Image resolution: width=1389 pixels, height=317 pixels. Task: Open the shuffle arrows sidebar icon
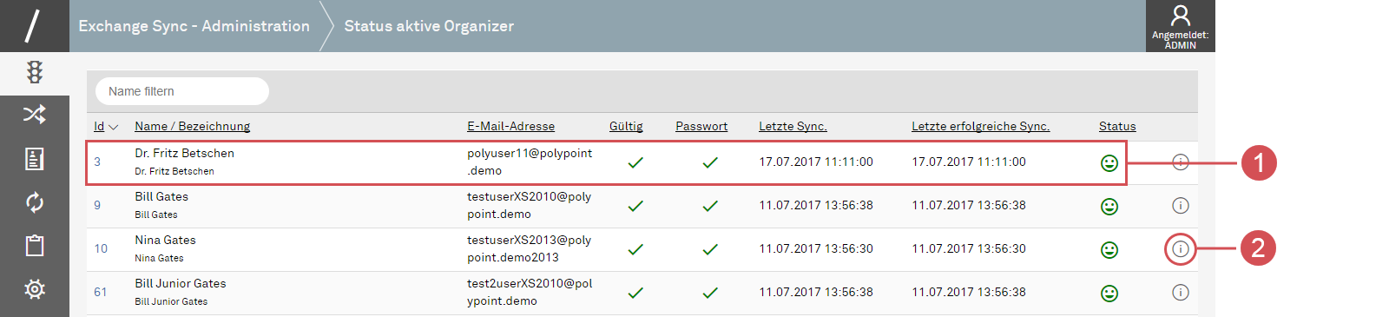tap(35, 114)
